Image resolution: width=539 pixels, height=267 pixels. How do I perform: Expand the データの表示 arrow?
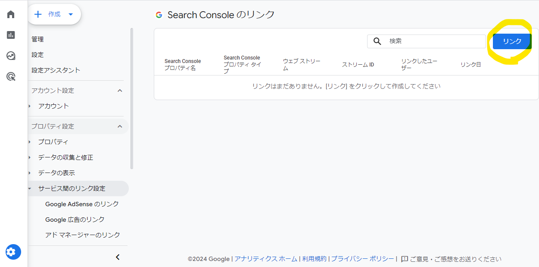coord(30,173)
